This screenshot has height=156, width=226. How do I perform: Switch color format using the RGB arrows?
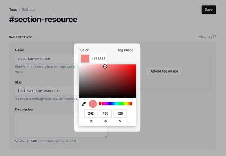coord(127,121)
